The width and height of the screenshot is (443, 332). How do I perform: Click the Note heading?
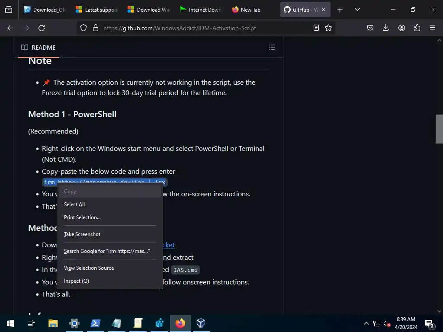click(x=40, y=61)
